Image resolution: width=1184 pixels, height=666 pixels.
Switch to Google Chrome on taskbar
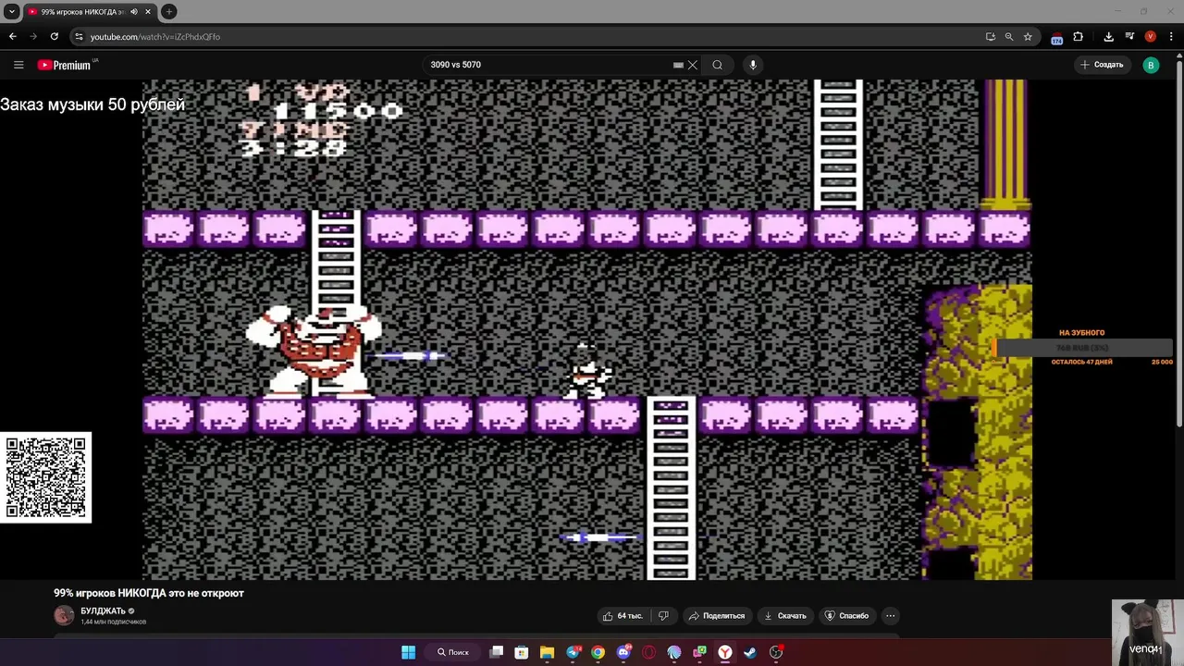(x=598, y=652)
